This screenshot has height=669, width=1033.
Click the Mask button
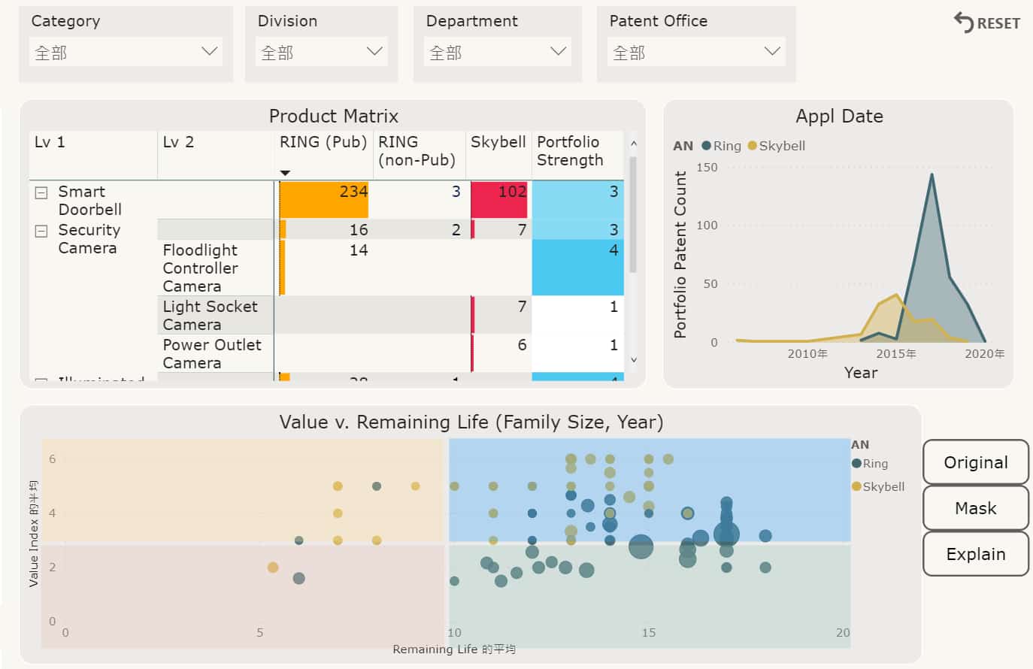click(x=975, y=508)
